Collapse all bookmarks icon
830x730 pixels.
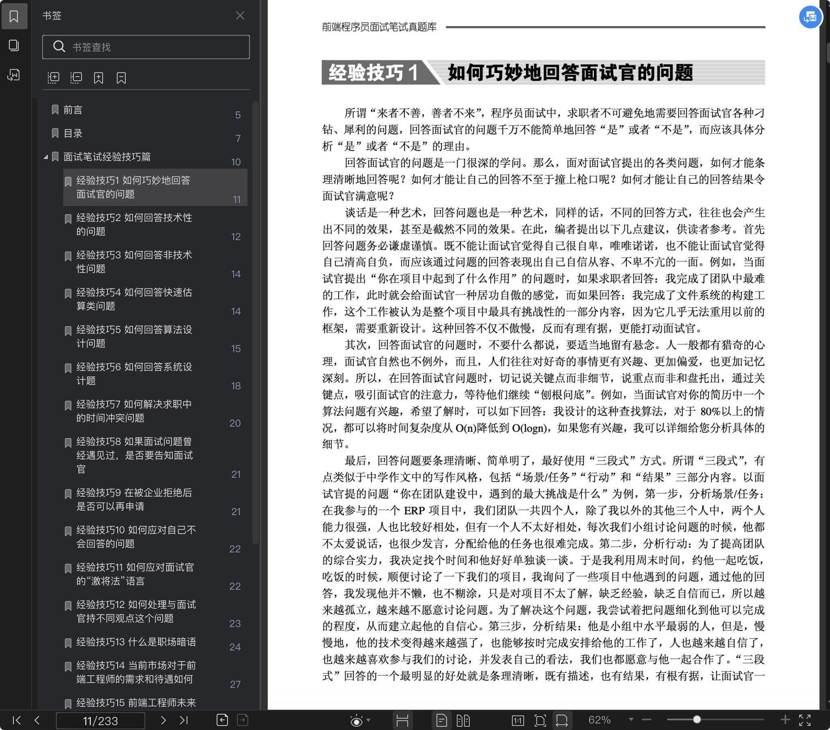pyautogui.click(x=76, y=77)
